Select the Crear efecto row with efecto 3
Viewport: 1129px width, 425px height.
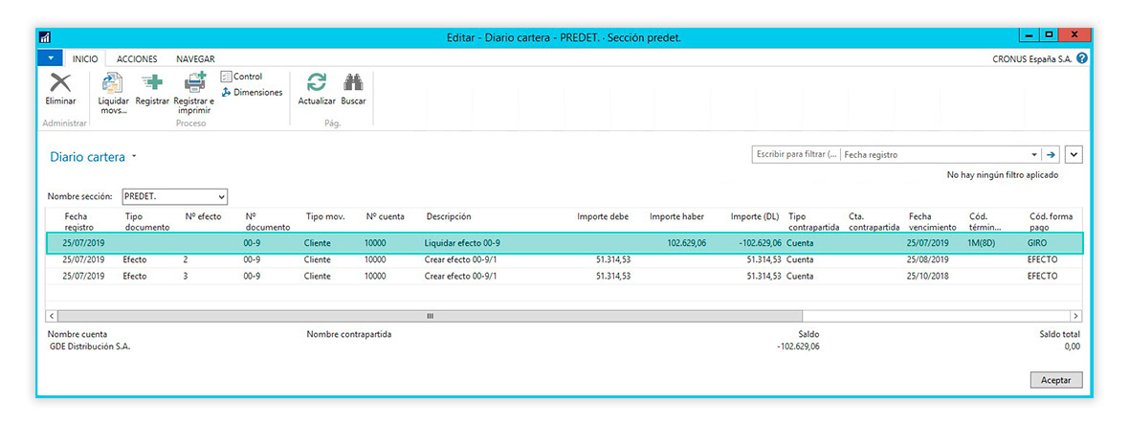[459, 276]
